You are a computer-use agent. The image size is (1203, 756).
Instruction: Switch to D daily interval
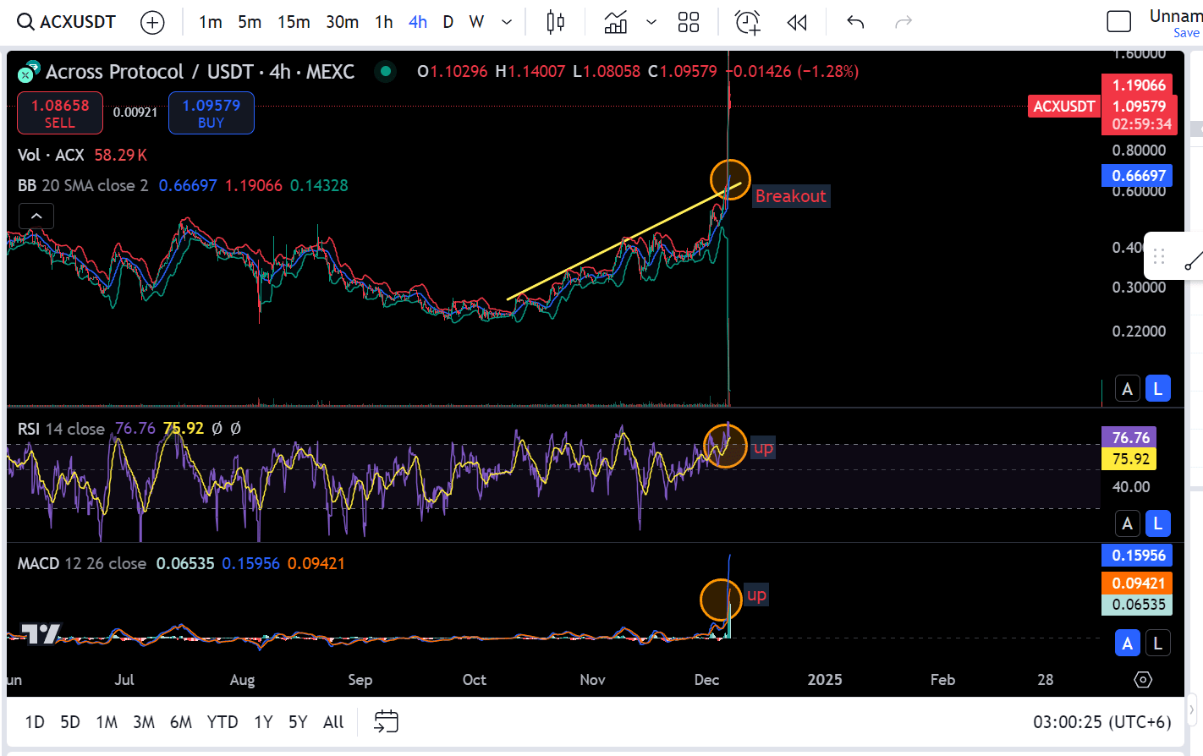point(448,22)
